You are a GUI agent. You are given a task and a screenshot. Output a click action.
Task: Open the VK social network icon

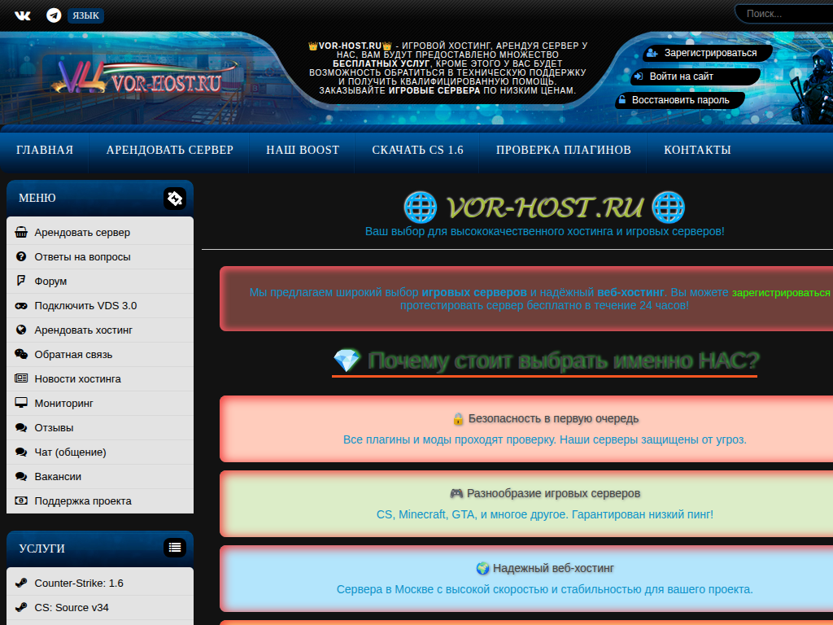click(23, 15)
